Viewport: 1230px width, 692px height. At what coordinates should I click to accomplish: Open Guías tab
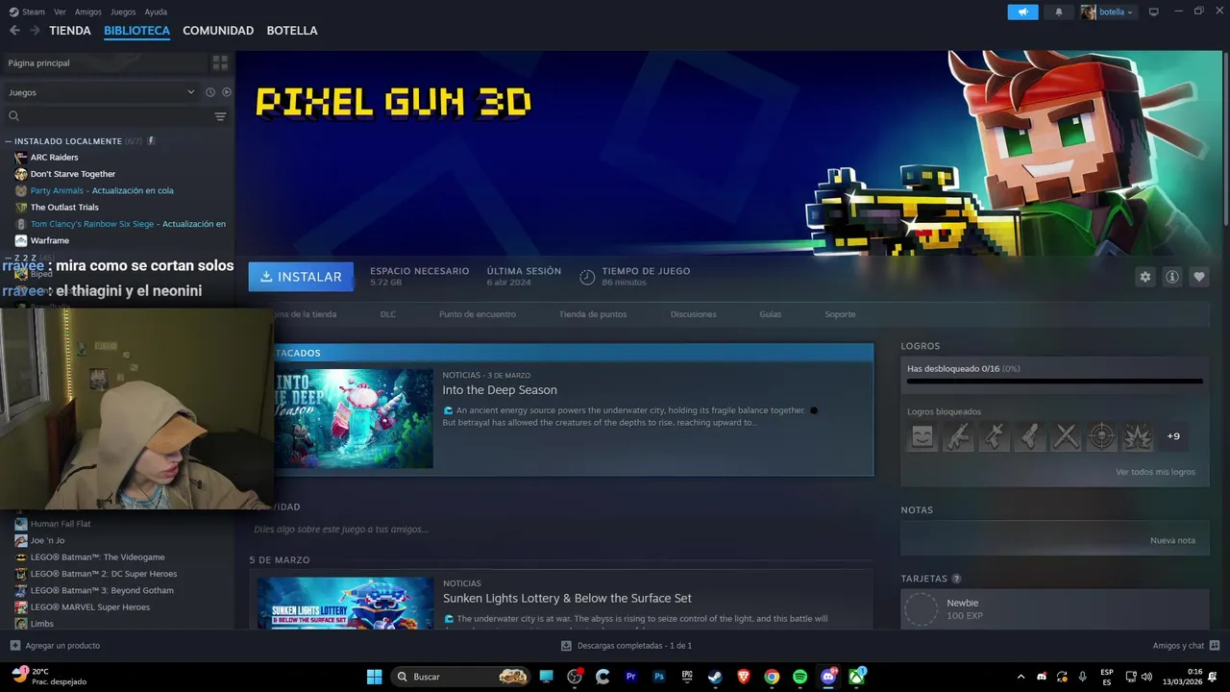[771, 314]
